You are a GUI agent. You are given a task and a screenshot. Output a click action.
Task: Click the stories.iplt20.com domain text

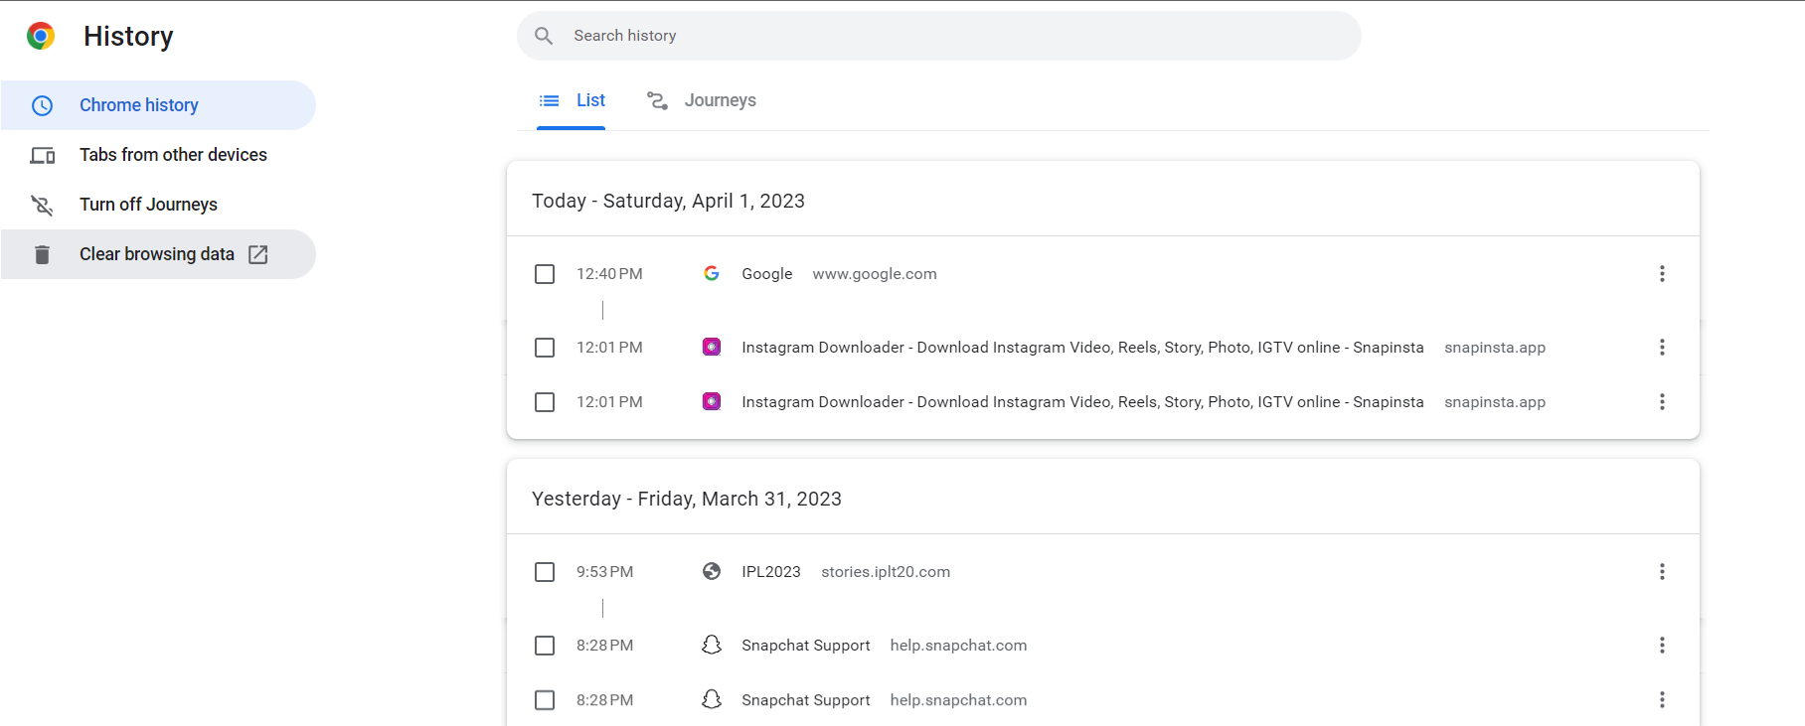[x=886, y=572]
